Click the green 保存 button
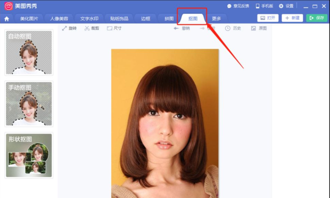Image resolution: width=330 pixels, height=198 pixels. pos(317,18)
